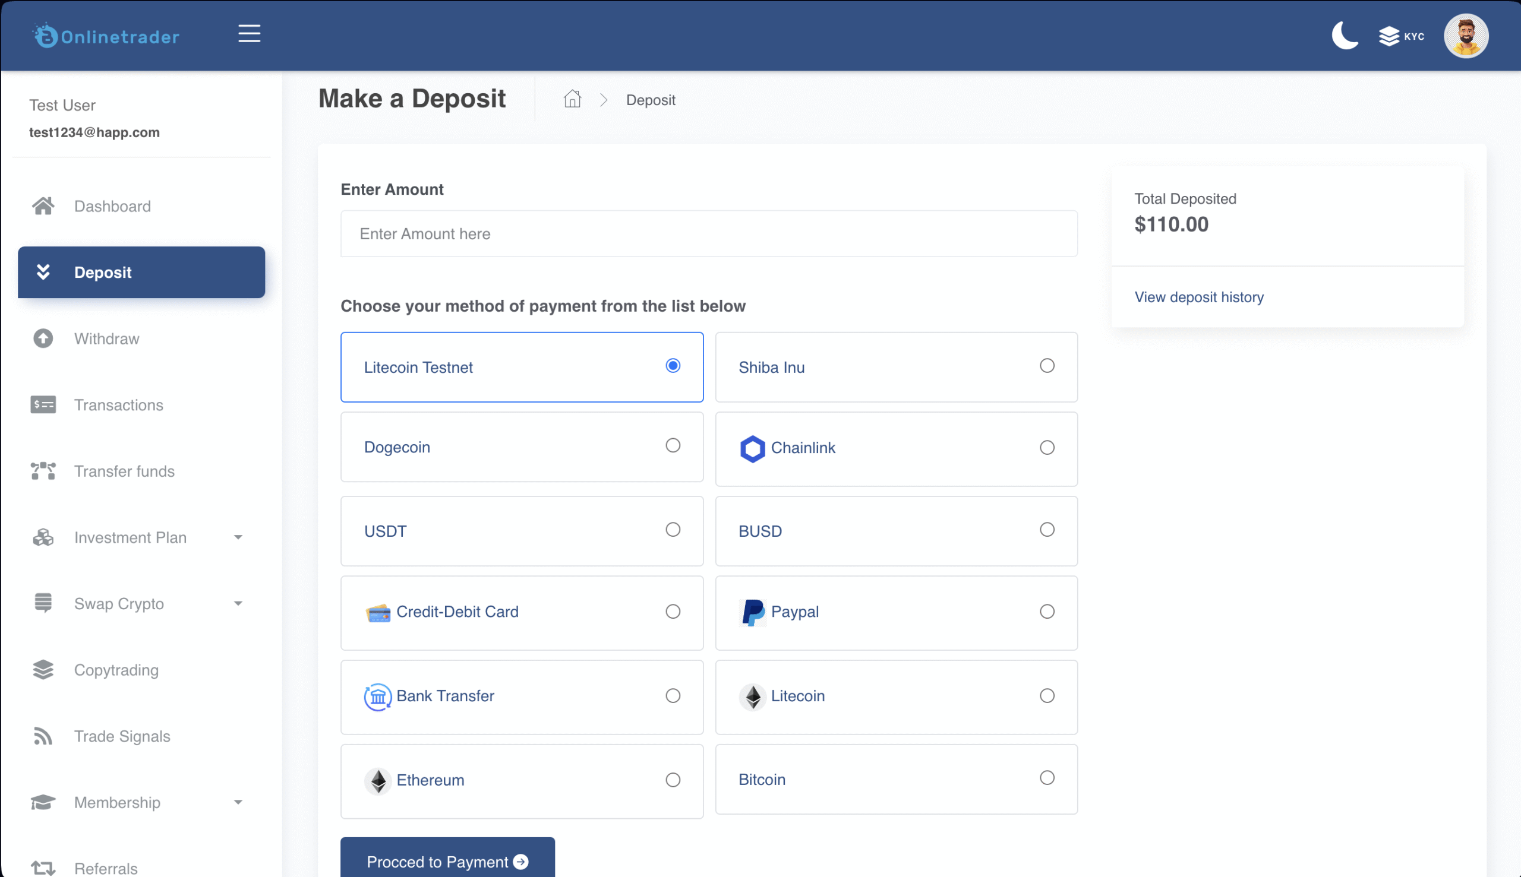This screenshot has width=1521, height=877.
Task: Expand the Membership dropdown arrow
Action: pyautogui.click(x=238, y=802)
